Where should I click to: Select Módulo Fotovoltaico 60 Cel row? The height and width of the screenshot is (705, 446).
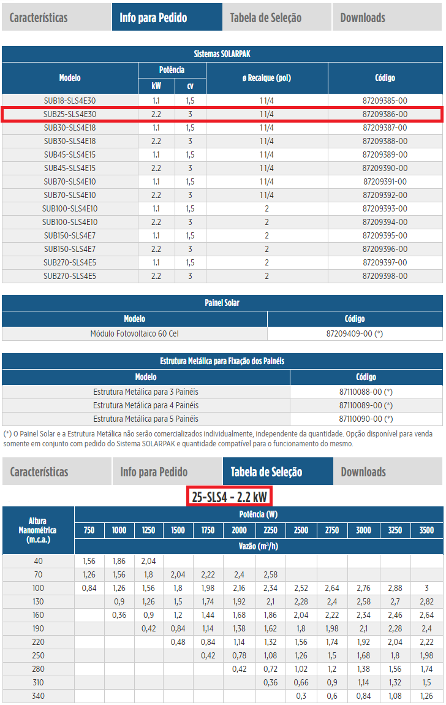pyautogui.click(x=134, y=333)
